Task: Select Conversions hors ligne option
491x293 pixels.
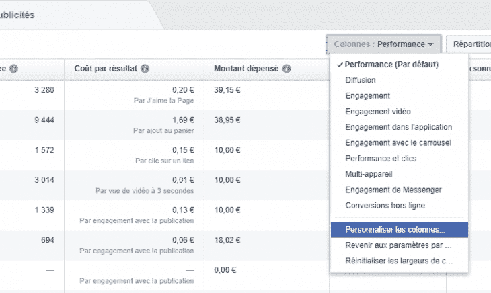Action: [x=385, y=205]
